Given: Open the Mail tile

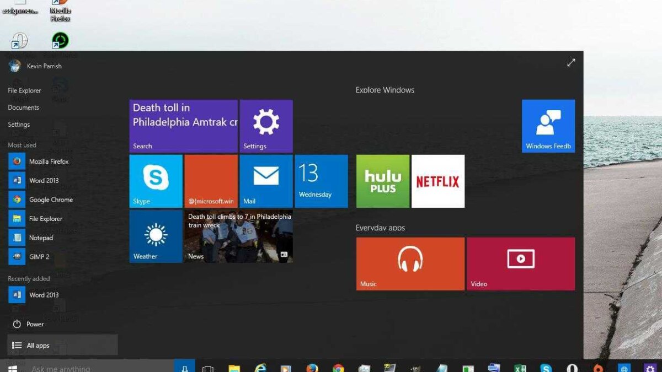Looking at the screenshot, I should click(266, 181).
